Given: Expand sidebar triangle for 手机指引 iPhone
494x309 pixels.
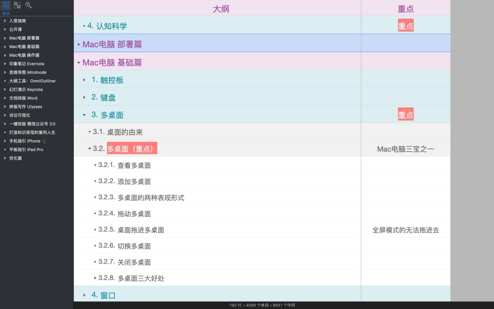Looking at the screenshot, I should (x=5, y=141).
